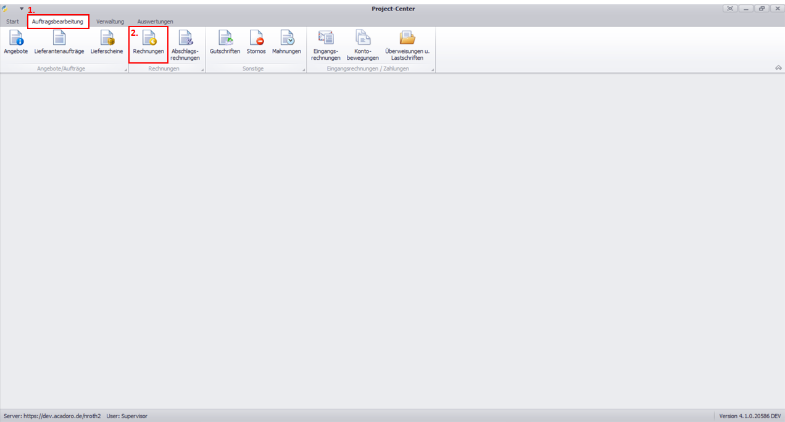Viewport: 785px width, 422px height.
Task: Collapse the ribbon with the chevron
Action: coord(778,68)
